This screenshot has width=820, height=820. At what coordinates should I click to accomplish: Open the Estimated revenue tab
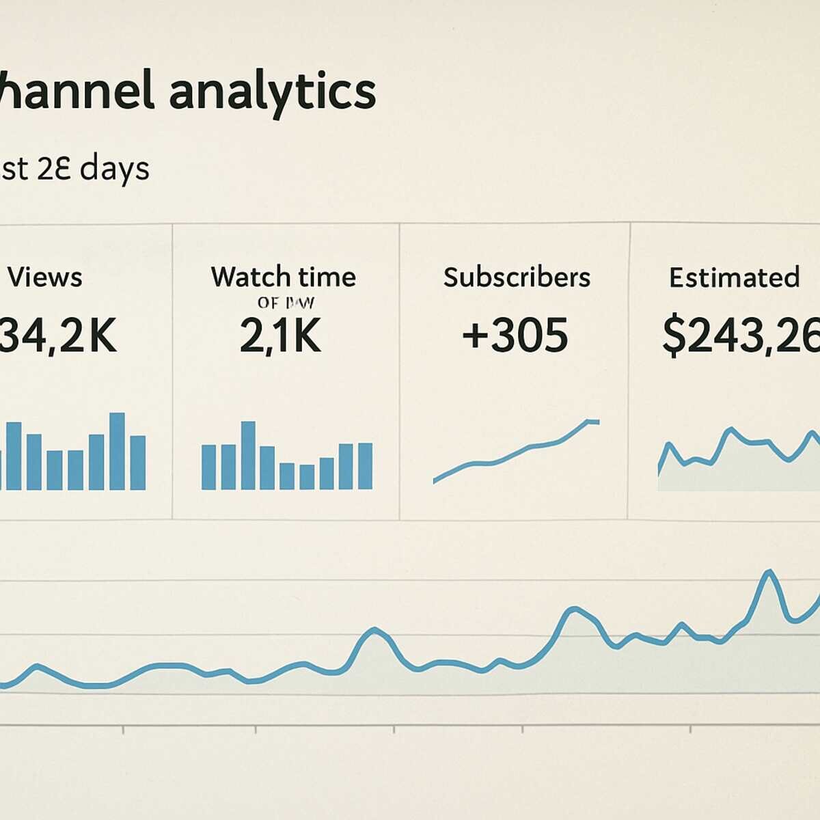click(724, 372)
